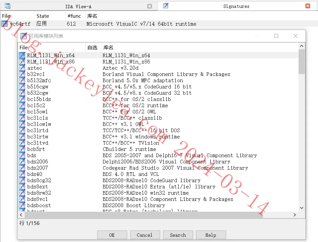Click the bdsboost signature file icon
318x242 pixels.
pos(22,205)
